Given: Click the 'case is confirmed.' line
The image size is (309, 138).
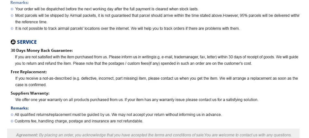Looking at the screenshot, I should [x=31, y=85].
